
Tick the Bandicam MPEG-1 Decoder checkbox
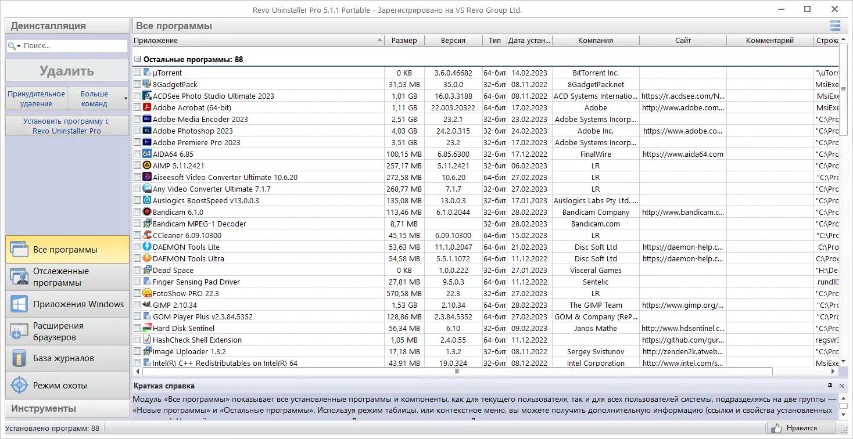[138, 224]
